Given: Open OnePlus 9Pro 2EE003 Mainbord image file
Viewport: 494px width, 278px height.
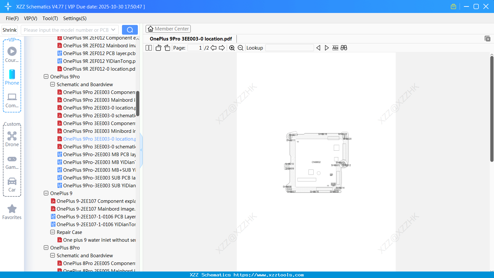Looking at the screenshot, I should [x=96, y=100].
